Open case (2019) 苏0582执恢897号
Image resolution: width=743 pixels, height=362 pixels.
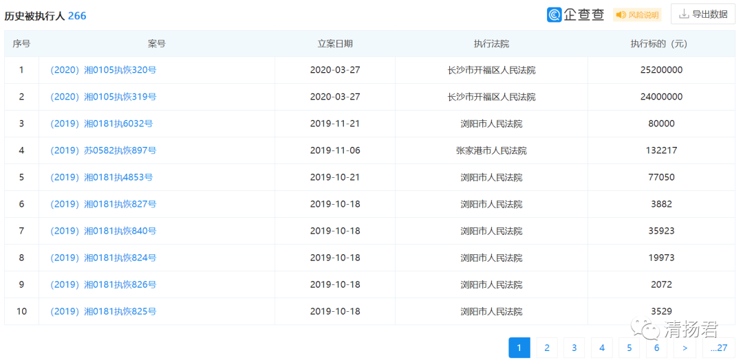tap(103, 150)
